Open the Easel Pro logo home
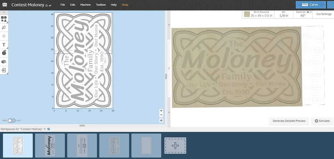This screenshot has height=159, width=334. pos(4,5)
